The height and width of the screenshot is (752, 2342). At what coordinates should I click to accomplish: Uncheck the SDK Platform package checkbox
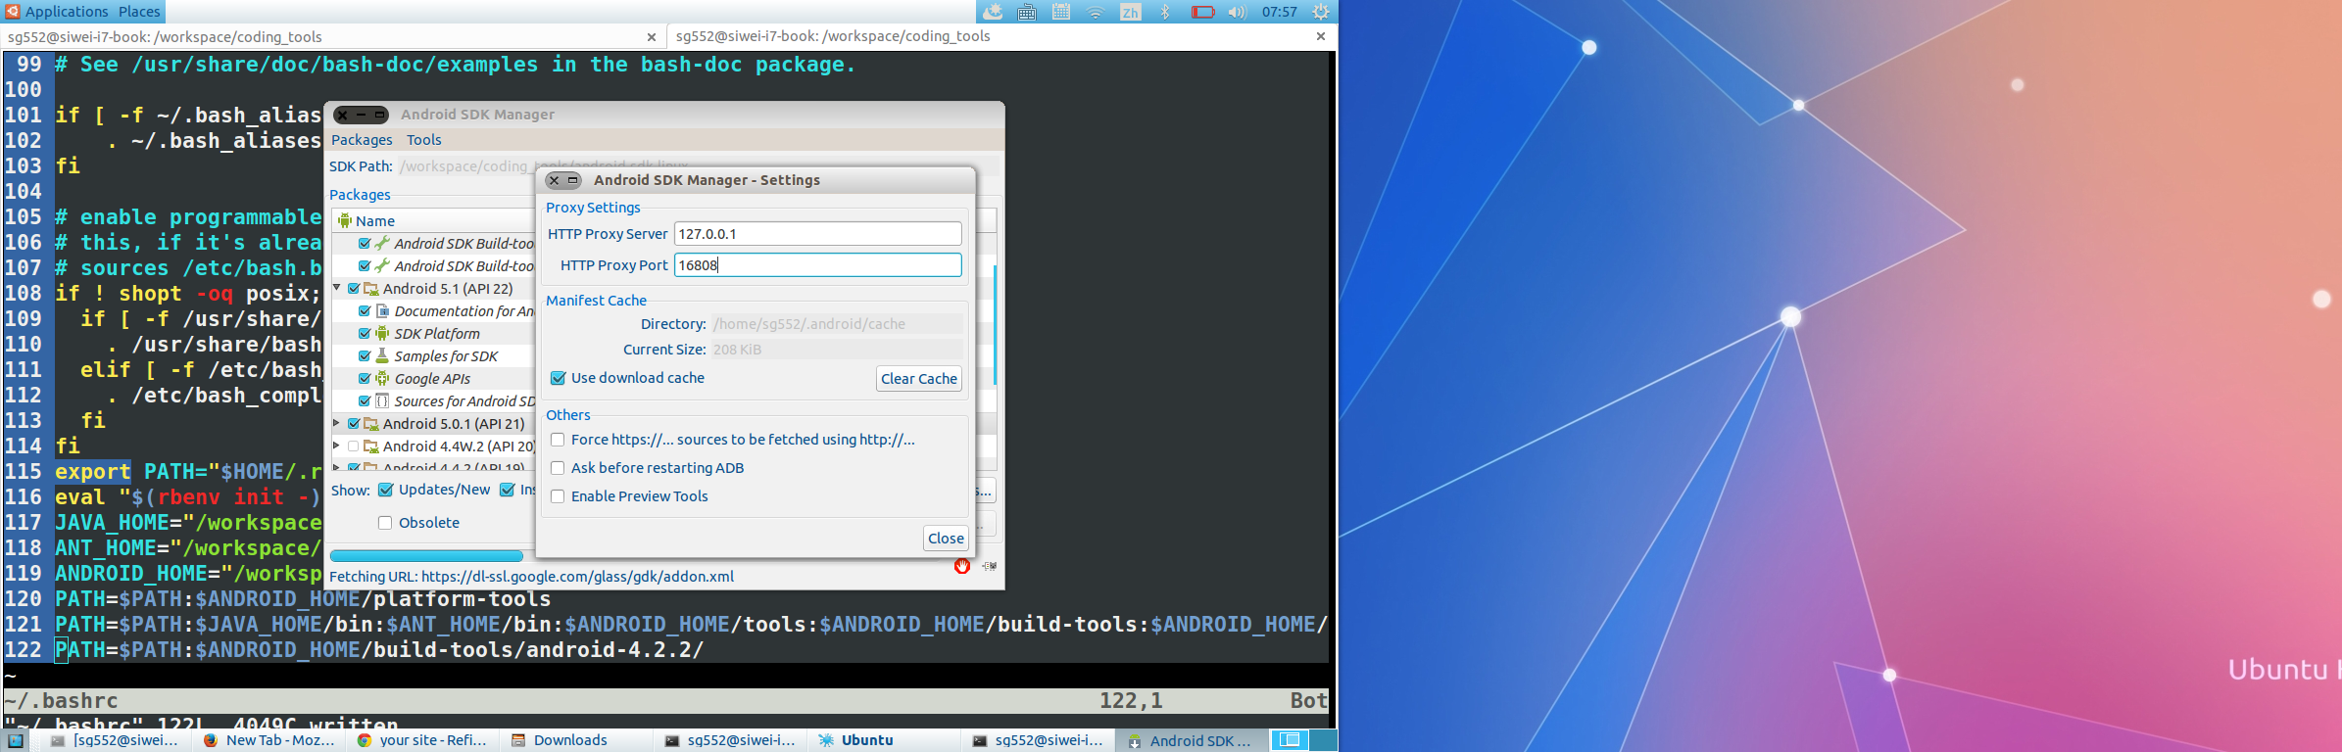pos(365,333)
